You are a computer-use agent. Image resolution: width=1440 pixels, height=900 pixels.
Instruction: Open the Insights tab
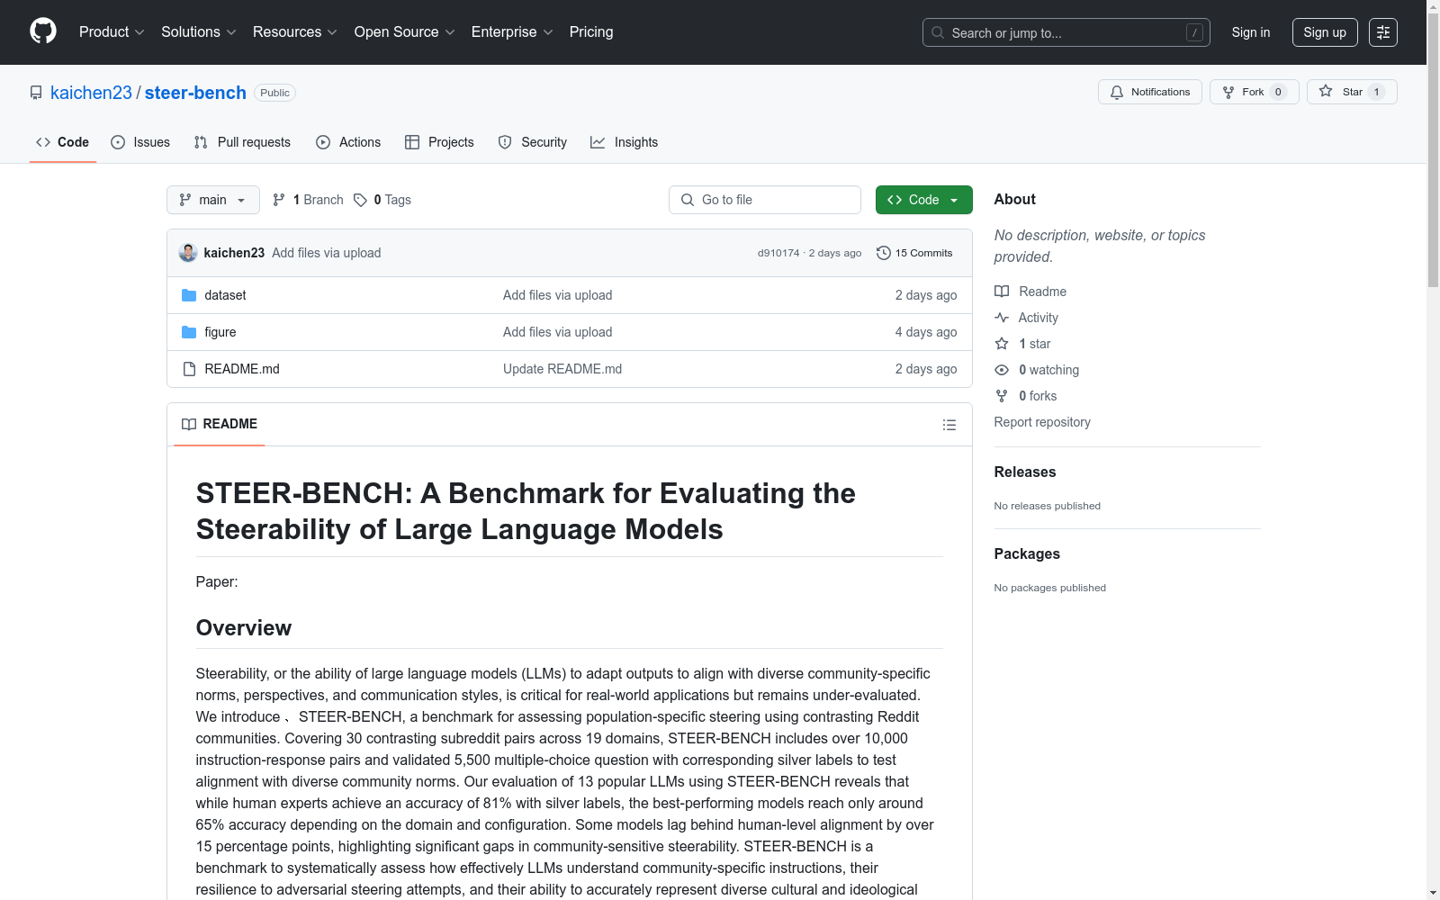[x=624, y=142]
